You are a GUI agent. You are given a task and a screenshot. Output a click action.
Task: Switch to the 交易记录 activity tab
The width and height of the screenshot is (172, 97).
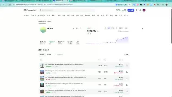(x=46, y=50)
